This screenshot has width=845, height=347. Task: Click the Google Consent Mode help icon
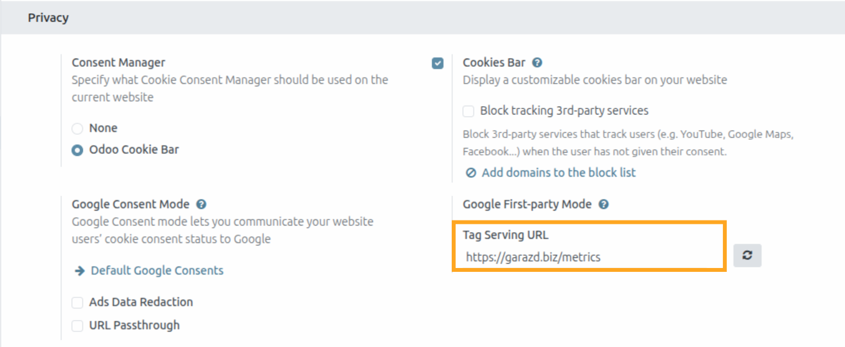(x=202, y=204)
